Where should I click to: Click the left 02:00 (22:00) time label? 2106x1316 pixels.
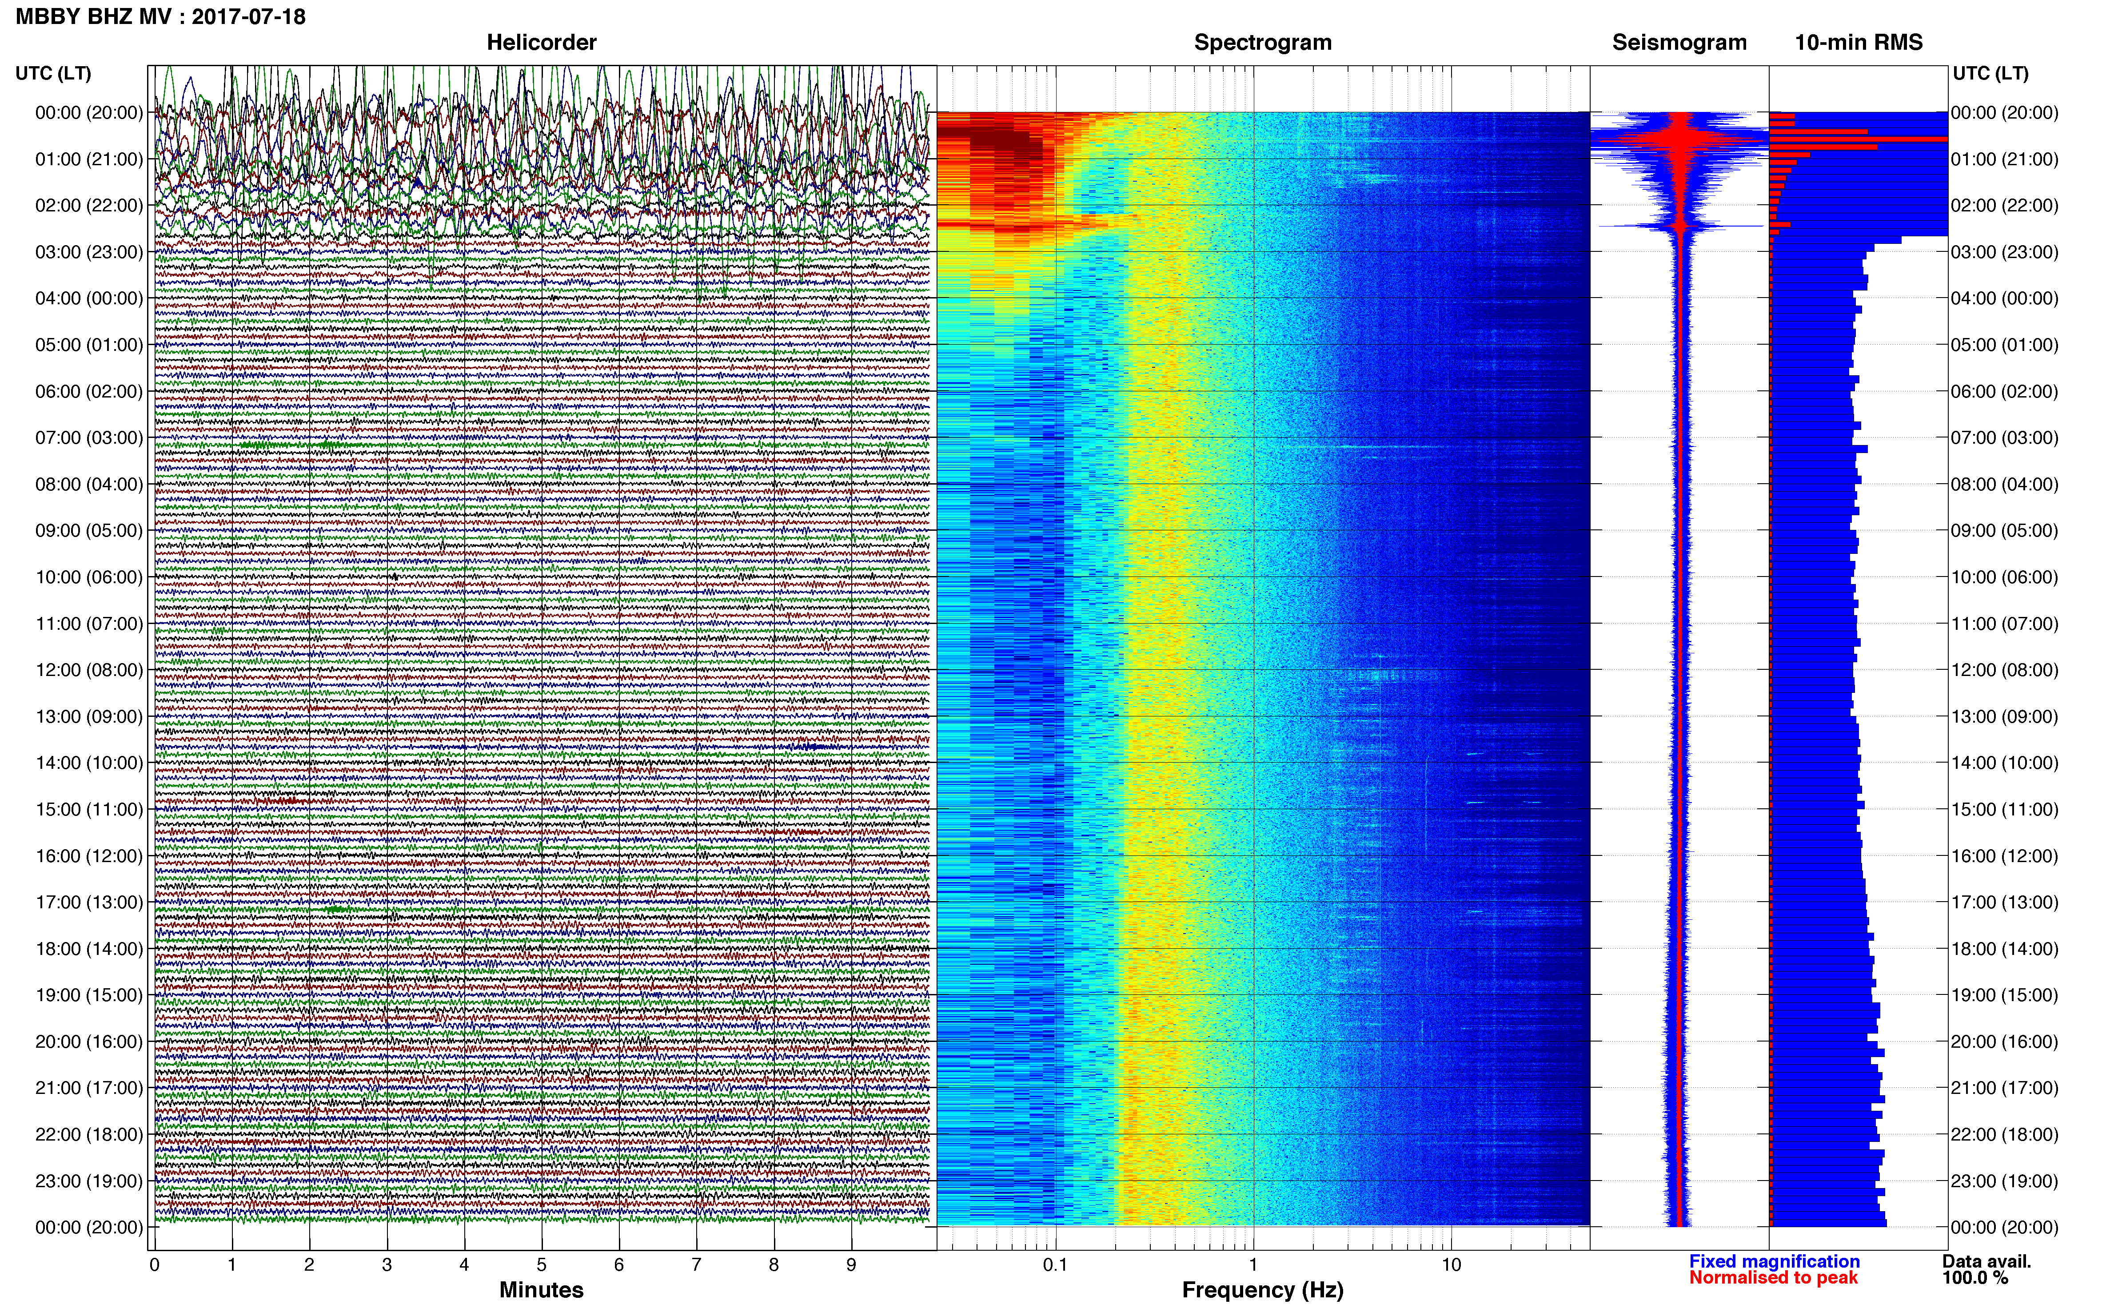(x=89, y=205)
